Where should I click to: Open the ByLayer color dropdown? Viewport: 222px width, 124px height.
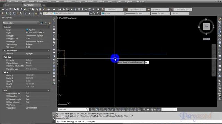pos(113,13)
